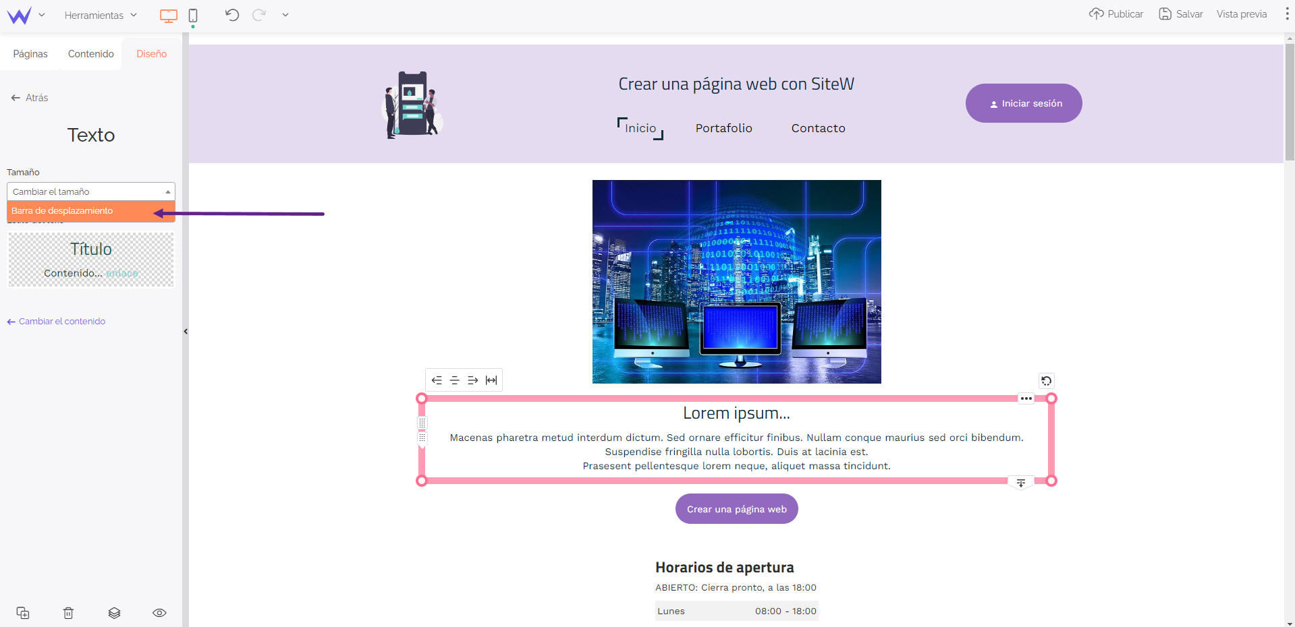
Task: Click Portafolio in site navigation
Action: click(x=724, y=128)
